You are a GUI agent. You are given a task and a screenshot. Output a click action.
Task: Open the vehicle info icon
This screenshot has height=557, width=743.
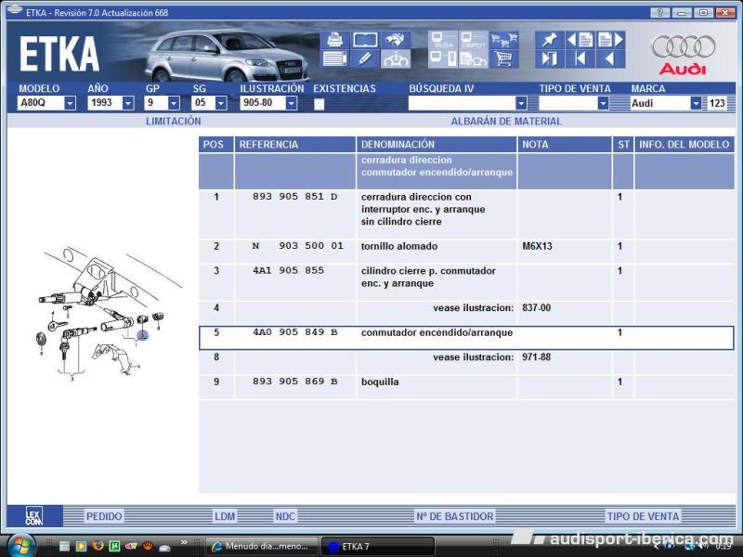click(396, 59)
